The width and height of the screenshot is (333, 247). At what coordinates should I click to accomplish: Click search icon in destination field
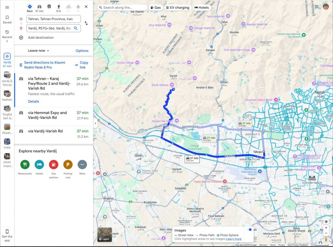[75, 28]
